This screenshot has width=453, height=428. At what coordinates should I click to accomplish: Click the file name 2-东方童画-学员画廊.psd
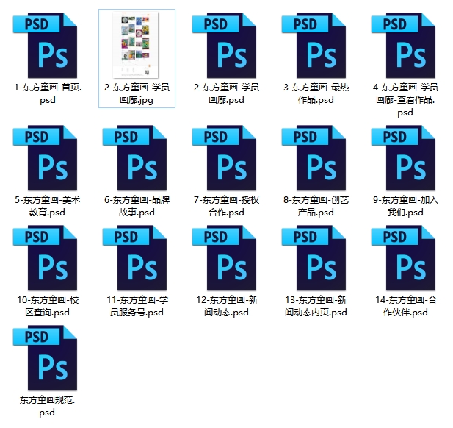[226, 93]
